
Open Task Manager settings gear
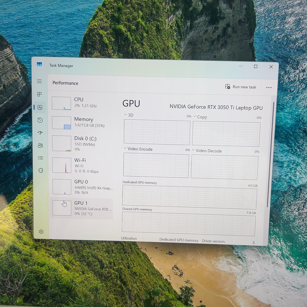[x=41, y=232]
